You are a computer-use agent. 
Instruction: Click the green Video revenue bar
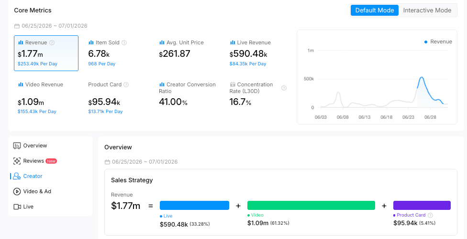pyautogui.click(x=311, y=206)
